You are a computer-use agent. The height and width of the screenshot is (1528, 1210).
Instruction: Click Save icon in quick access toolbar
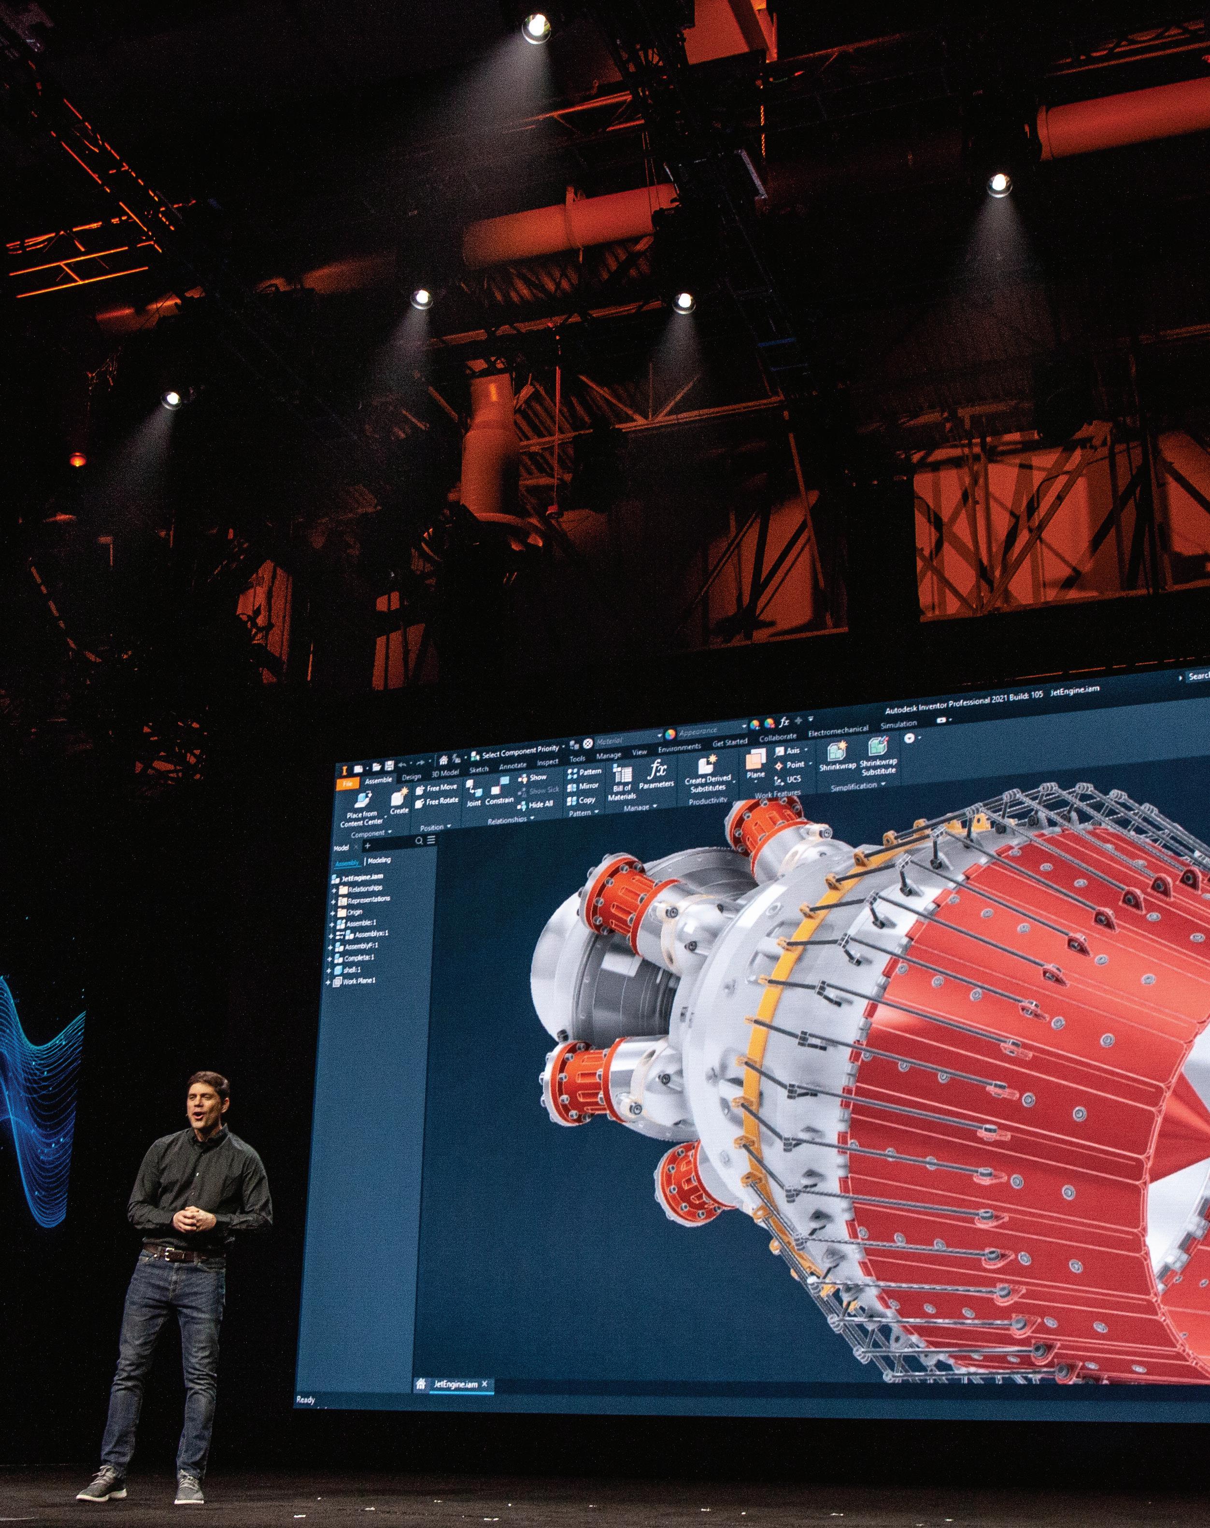[389, 766]
